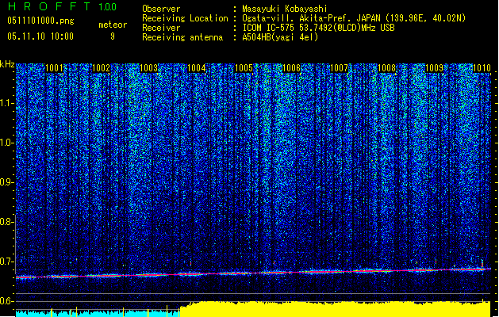Click the 1.1 kHz axis tick label
The height and width of the screenshot is (317, 499).
(x=6, y=103)
